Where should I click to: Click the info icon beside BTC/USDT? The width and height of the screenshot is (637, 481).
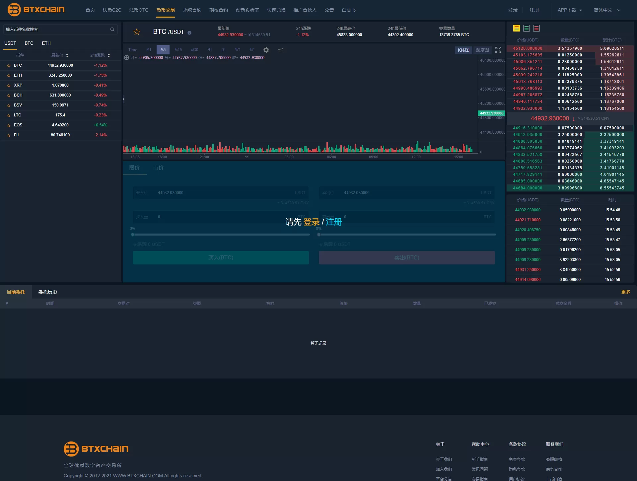click(189, 33)
